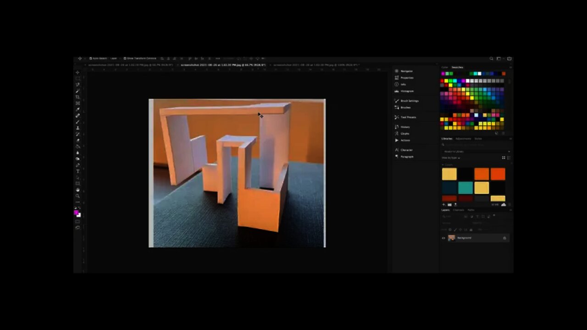Select the Horizontal Type tool
The height and width of the screenshot is (330, 587).
point(78,171)
